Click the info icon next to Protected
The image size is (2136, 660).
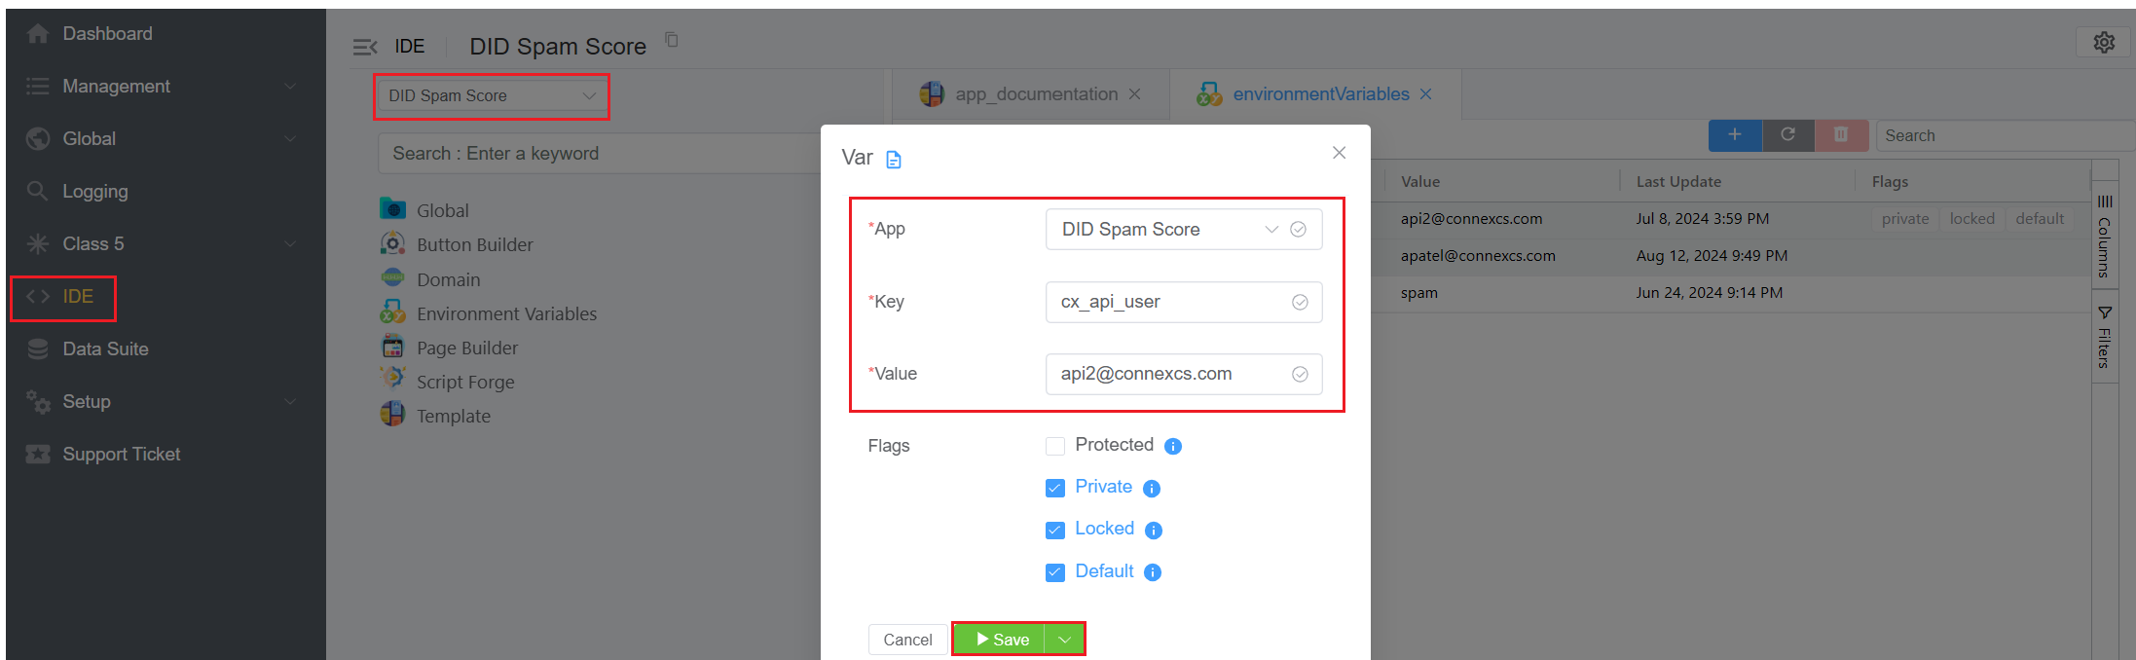click(x=1173, y=447)
